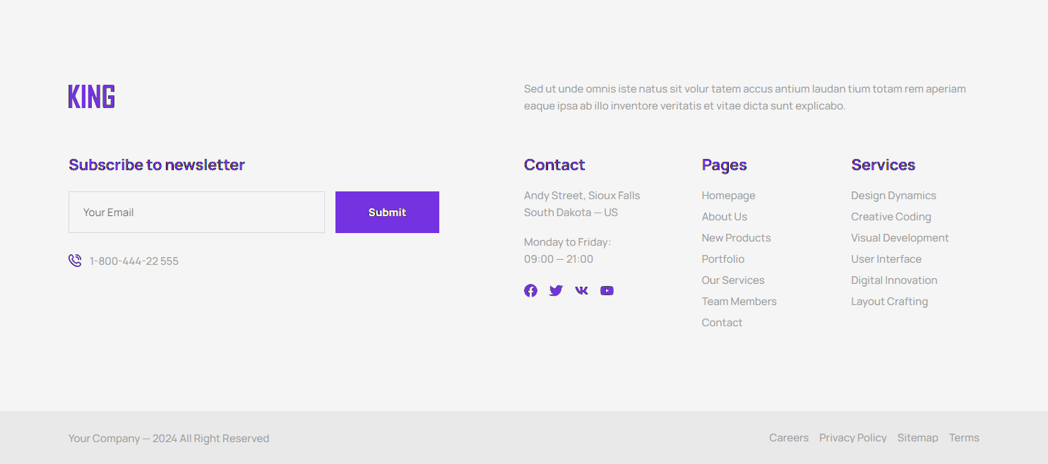The width and height of the screenshot is (1048, 464).
Task: Select the VK social media icon
Action: [581, 290]
